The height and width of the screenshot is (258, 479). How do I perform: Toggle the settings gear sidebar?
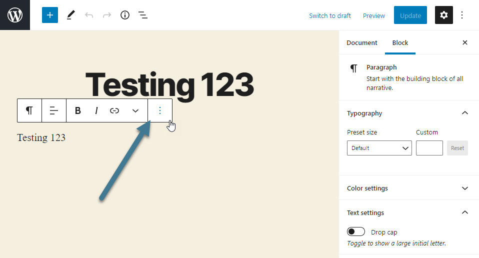click(x=443, y=15)
